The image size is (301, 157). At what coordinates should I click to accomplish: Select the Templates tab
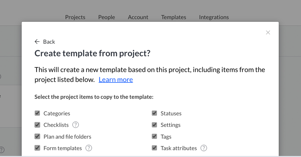pyautogui.click(x=174, y=17)
